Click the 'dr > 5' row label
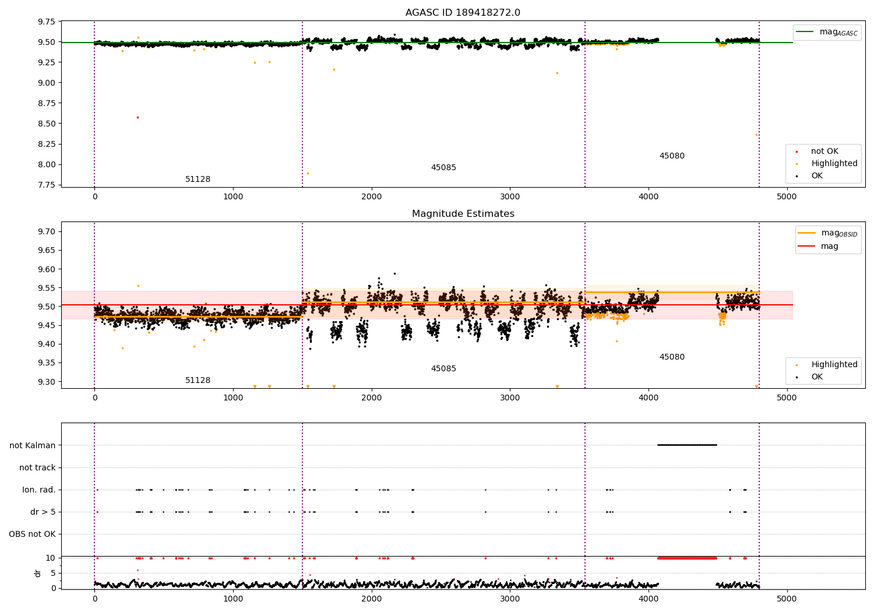874x612 pixels. tap(43, 512)
